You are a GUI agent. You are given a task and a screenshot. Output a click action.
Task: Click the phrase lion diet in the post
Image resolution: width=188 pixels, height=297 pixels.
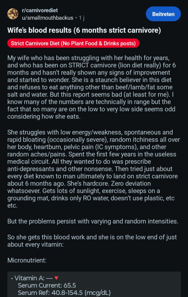[x=129, y=66]
